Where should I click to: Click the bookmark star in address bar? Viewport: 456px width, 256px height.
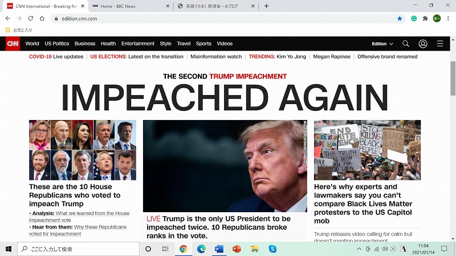(x=400, y=19)
